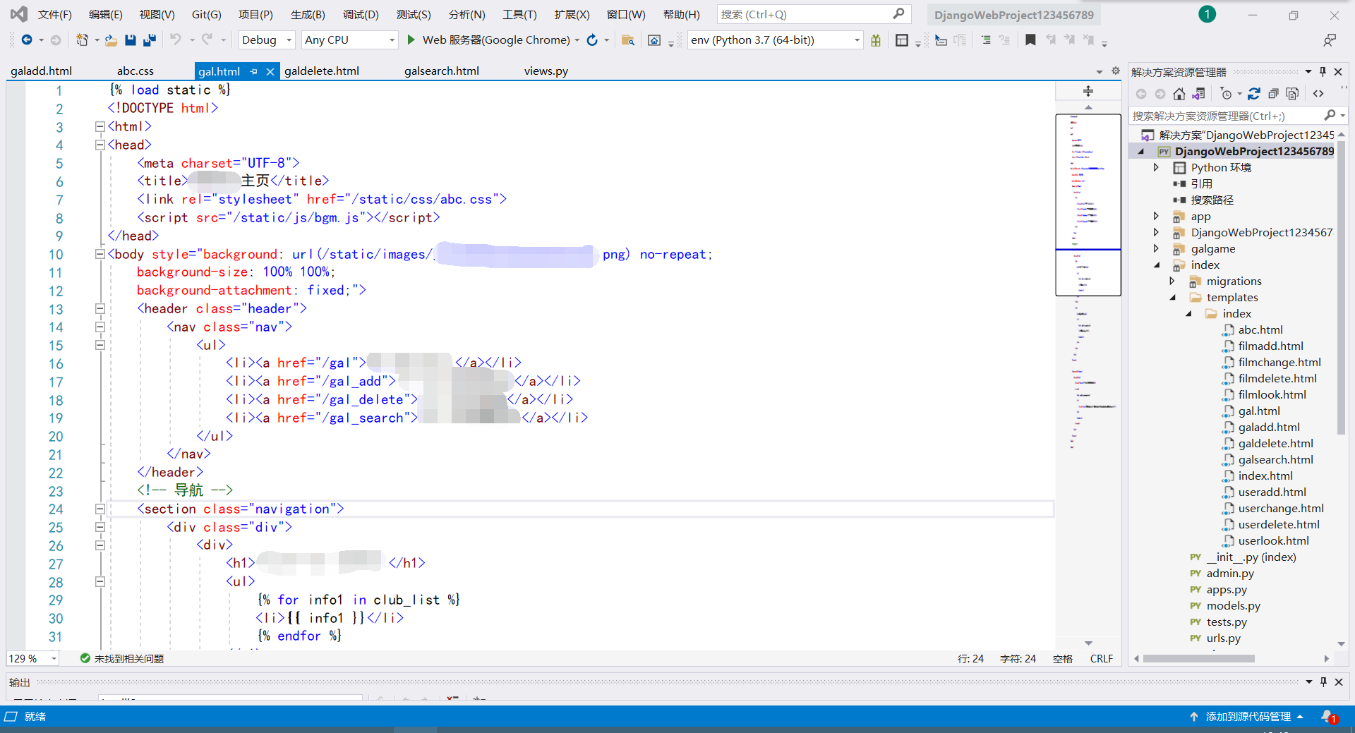This screenshot has height=733, width=1355.
Task: Click the Web 服务器(Google Chrome) run label
Action: click(x=496, y=40)
